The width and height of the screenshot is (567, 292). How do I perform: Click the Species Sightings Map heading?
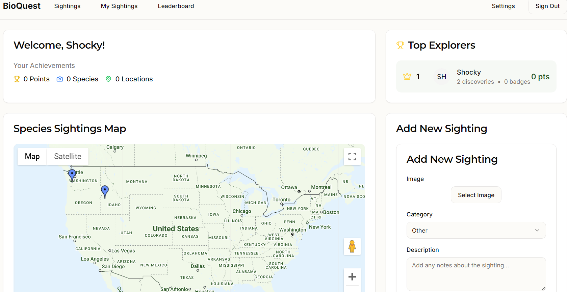click(70, 129)
